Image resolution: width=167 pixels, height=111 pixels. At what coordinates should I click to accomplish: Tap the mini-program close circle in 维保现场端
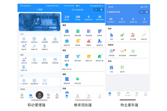pyautogui.click(x=102, y=10)
